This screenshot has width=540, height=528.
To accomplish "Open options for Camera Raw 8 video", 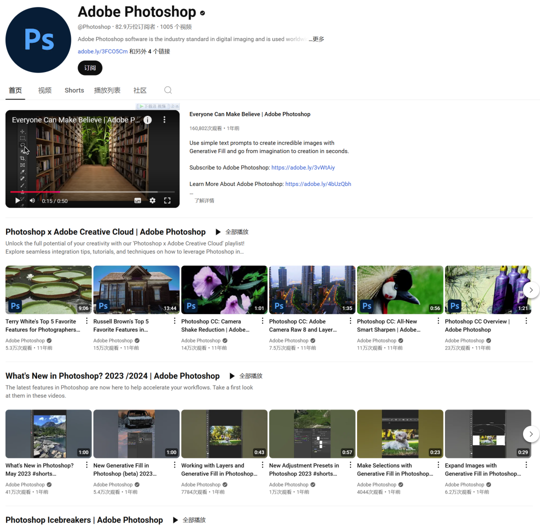I will pos(350,321).
